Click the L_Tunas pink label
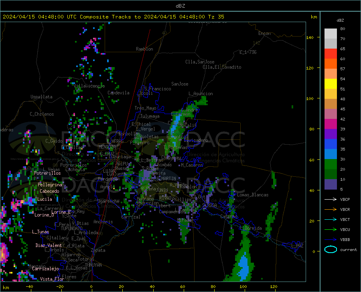361x292 pixels. [x=41, y=232]
